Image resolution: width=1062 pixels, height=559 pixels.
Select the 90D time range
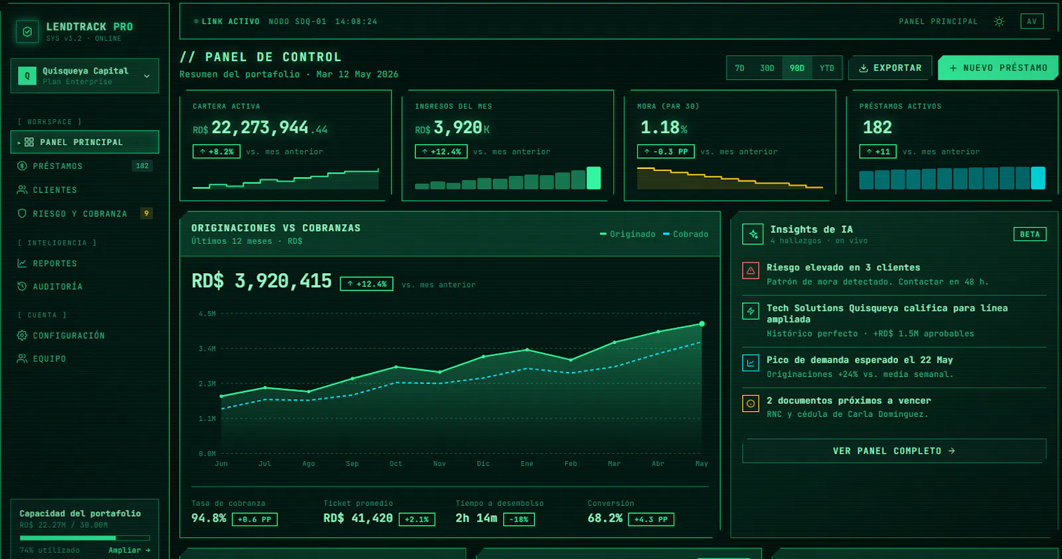(797, 68)
